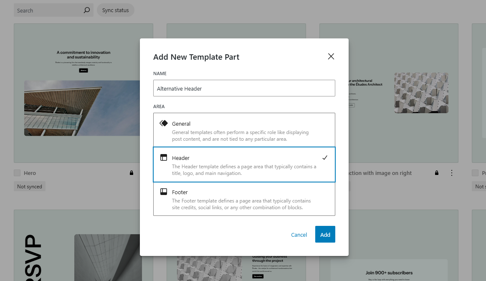The height and width of the screenshot is (281, 486).
Task: Check the checkbox on the far right pattern
Action: (x=474, y=172)
